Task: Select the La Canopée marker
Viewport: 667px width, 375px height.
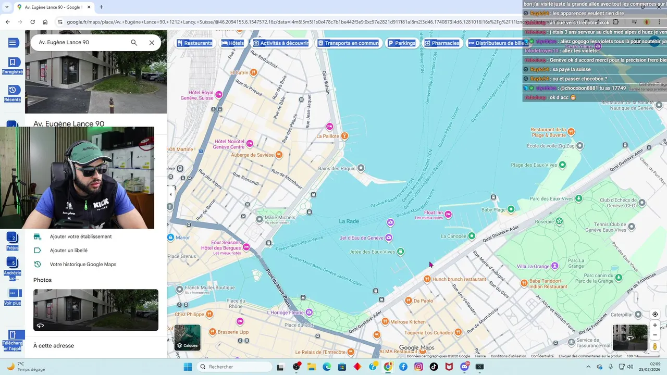Action: 472,236
